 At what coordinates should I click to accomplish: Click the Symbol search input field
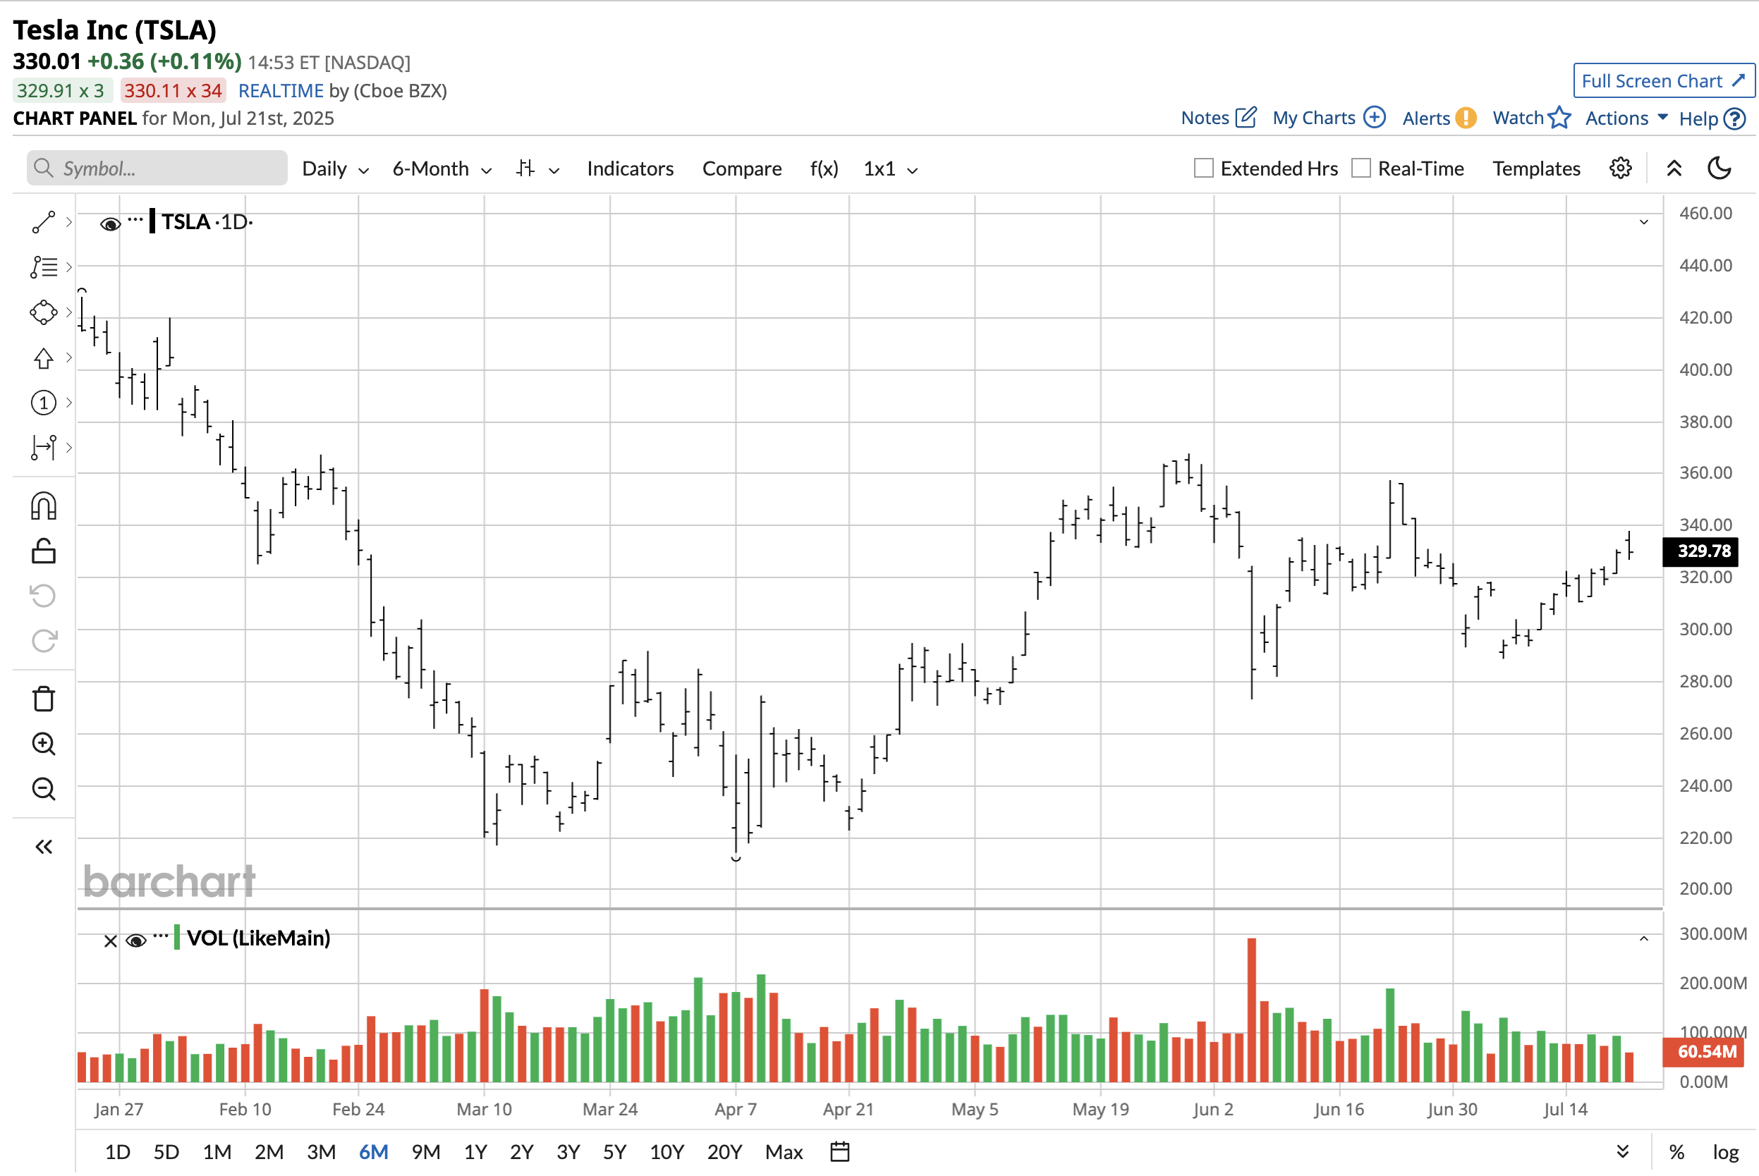point(157,168)
